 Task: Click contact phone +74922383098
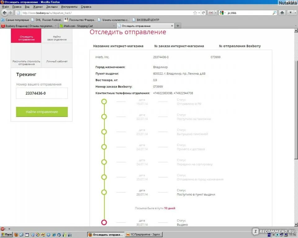click(163, 93)
